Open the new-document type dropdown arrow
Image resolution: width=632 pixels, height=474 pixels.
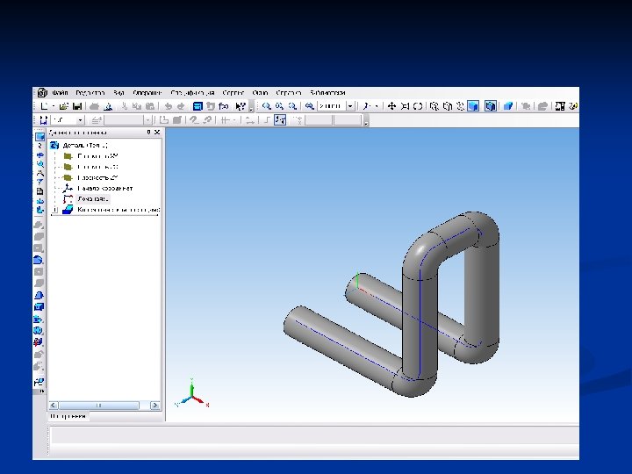click(54, 106)
